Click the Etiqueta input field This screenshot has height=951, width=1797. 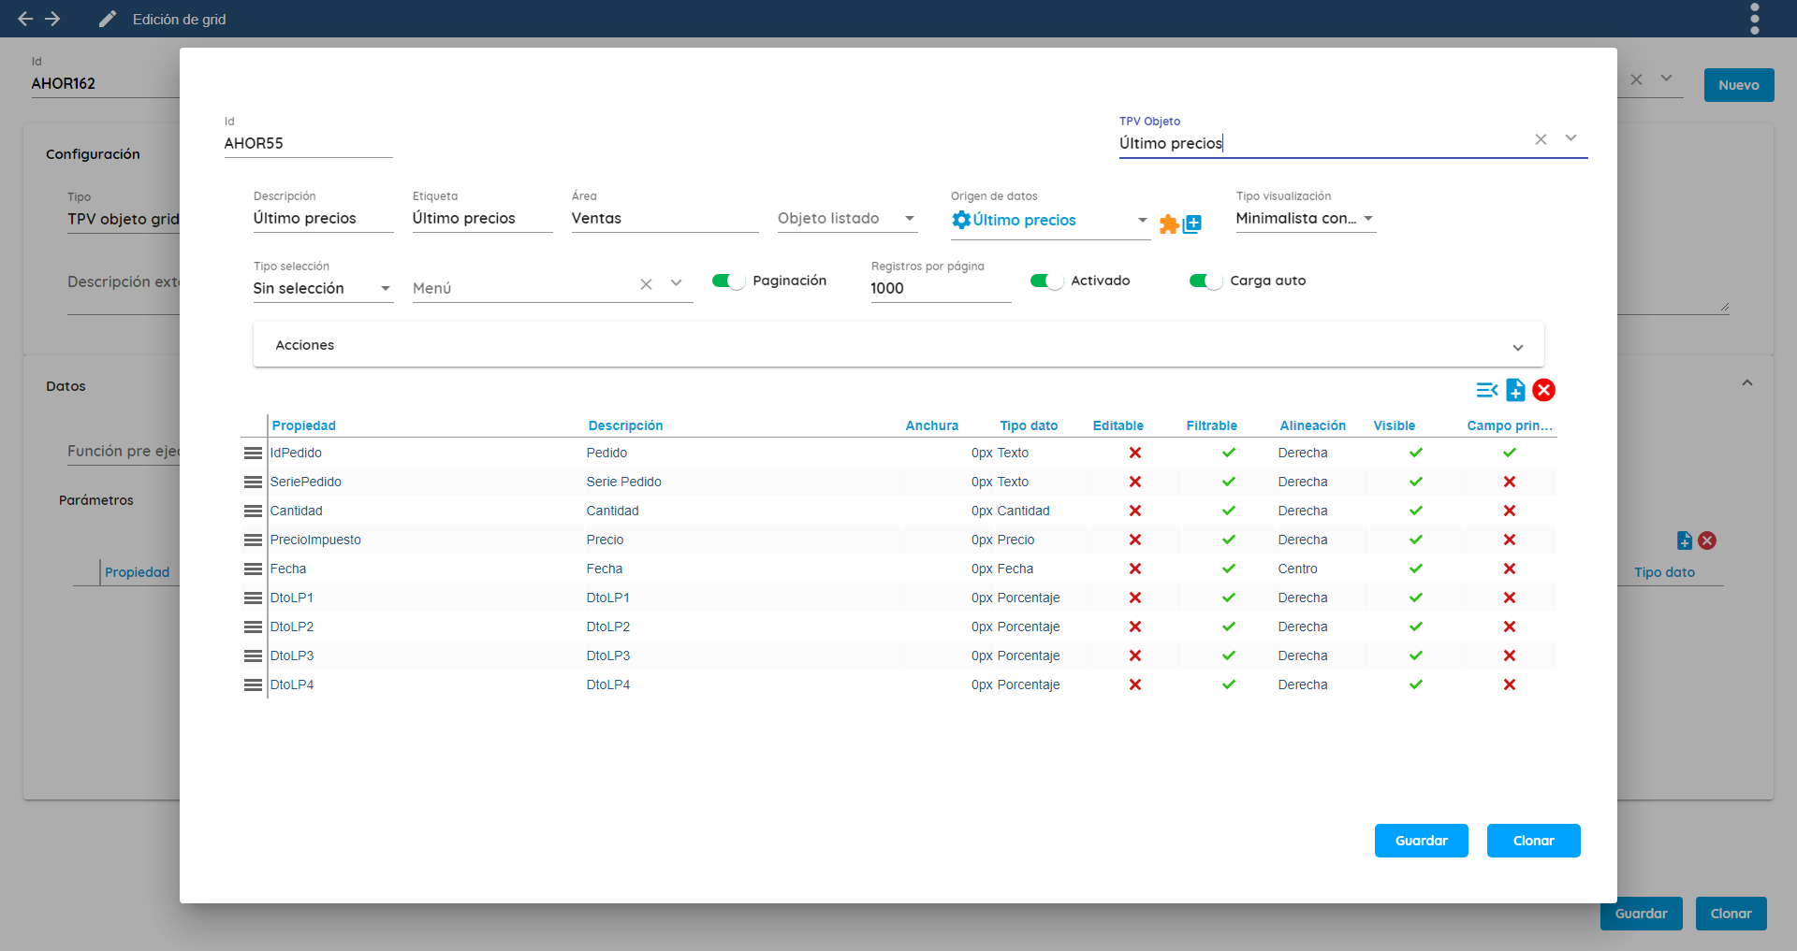pos(482,218)
